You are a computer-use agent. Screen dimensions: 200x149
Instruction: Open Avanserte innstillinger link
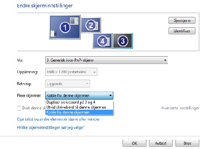click(180, 108)
